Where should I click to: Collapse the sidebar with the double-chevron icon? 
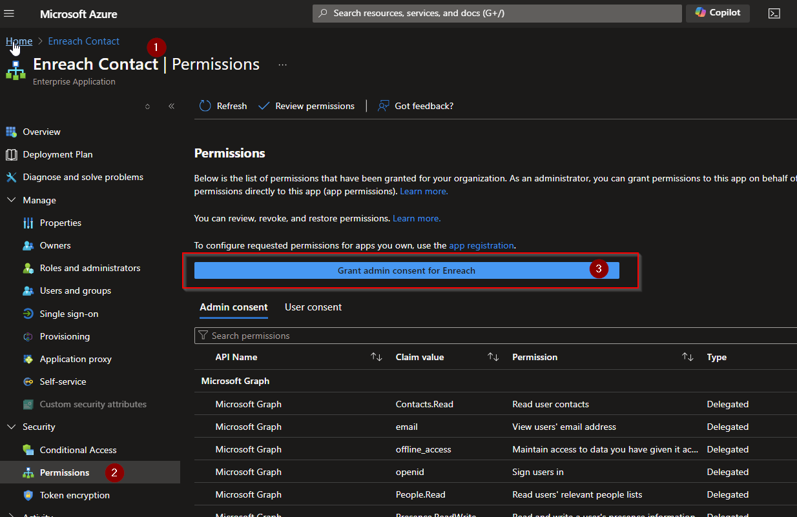point(171,106)
